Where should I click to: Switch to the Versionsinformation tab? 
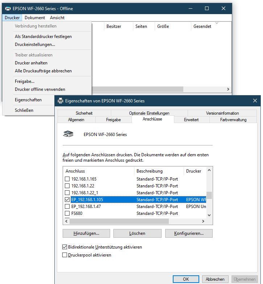(222, 113)
